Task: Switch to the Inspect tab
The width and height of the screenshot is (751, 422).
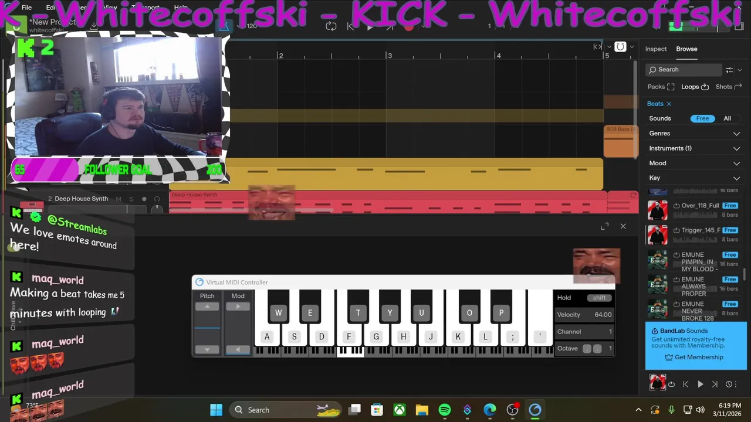Action: tap(656, 49)
